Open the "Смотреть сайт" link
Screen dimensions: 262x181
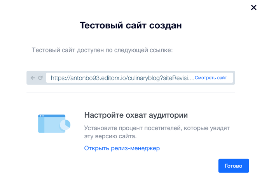click(x=211, y=78)
